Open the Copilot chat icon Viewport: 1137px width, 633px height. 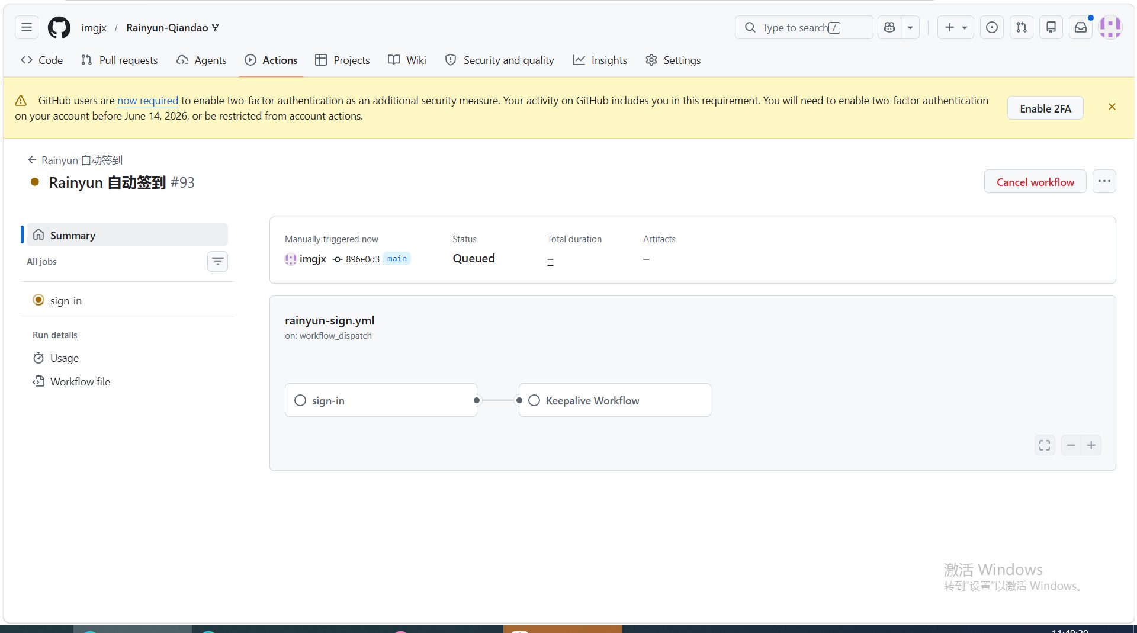[x=889, y=27]
